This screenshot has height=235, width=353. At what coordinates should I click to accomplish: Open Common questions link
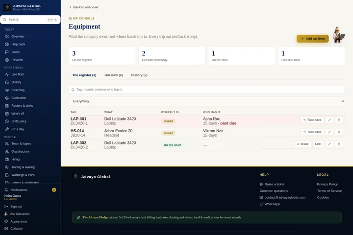point(274,191)
